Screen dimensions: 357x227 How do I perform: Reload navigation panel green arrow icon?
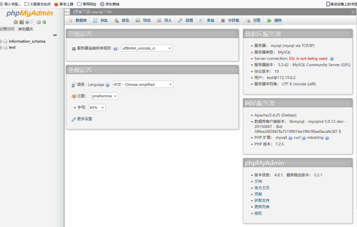44,22
